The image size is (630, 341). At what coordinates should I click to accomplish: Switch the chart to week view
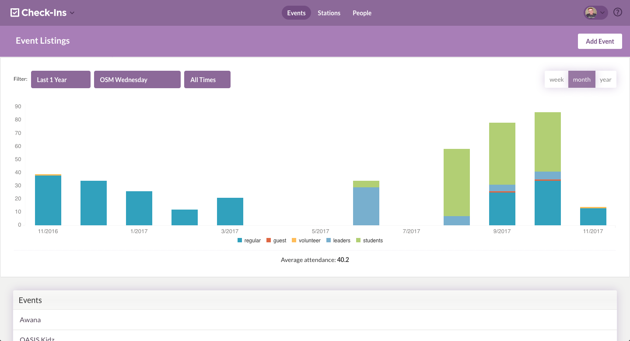pyautogui.click(x=556, y=79)
